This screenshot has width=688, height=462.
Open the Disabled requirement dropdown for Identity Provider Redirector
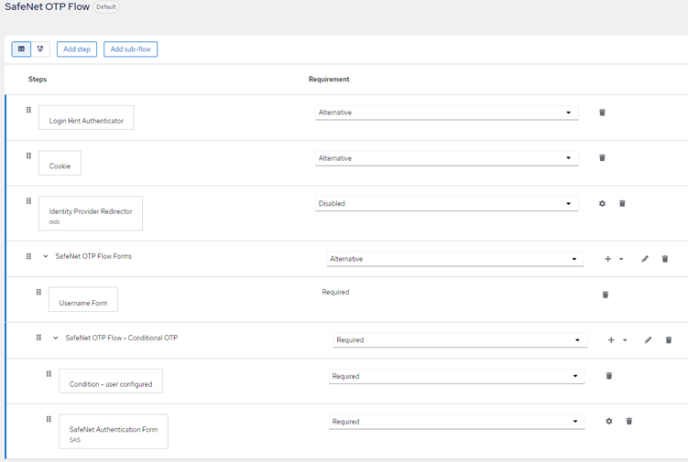pos(446,203)
